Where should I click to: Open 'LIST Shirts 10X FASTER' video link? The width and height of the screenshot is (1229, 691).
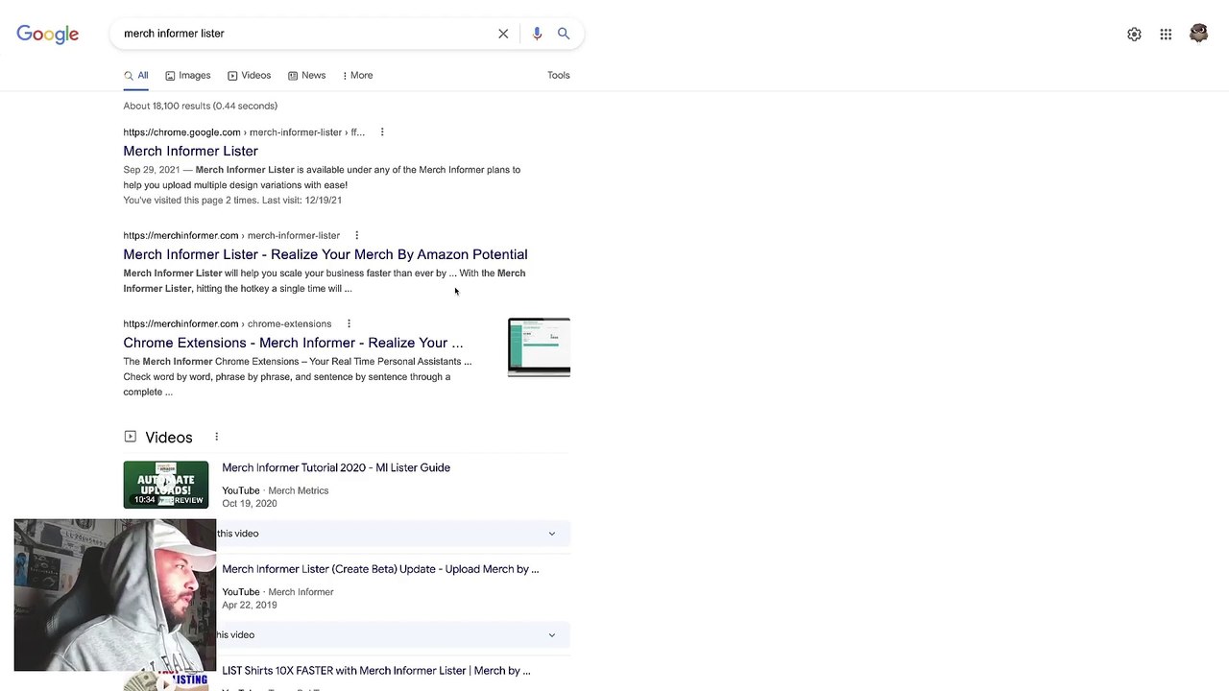[376, 671]
